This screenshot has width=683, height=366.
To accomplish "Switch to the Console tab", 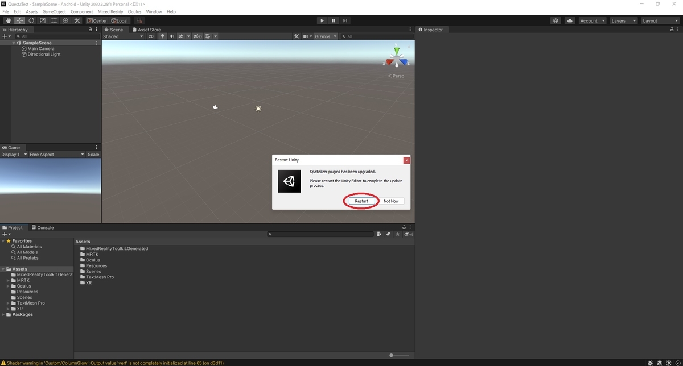I will pos(43,227).
